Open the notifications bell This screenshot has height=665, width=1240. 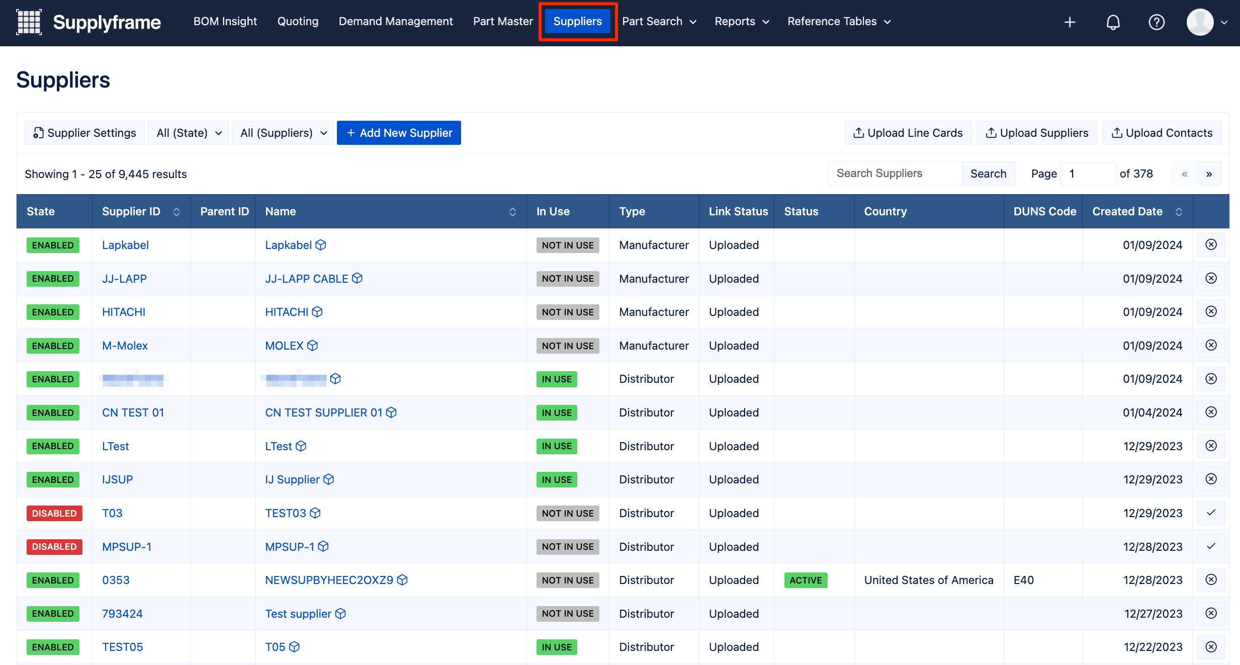tap(1113, 22)
